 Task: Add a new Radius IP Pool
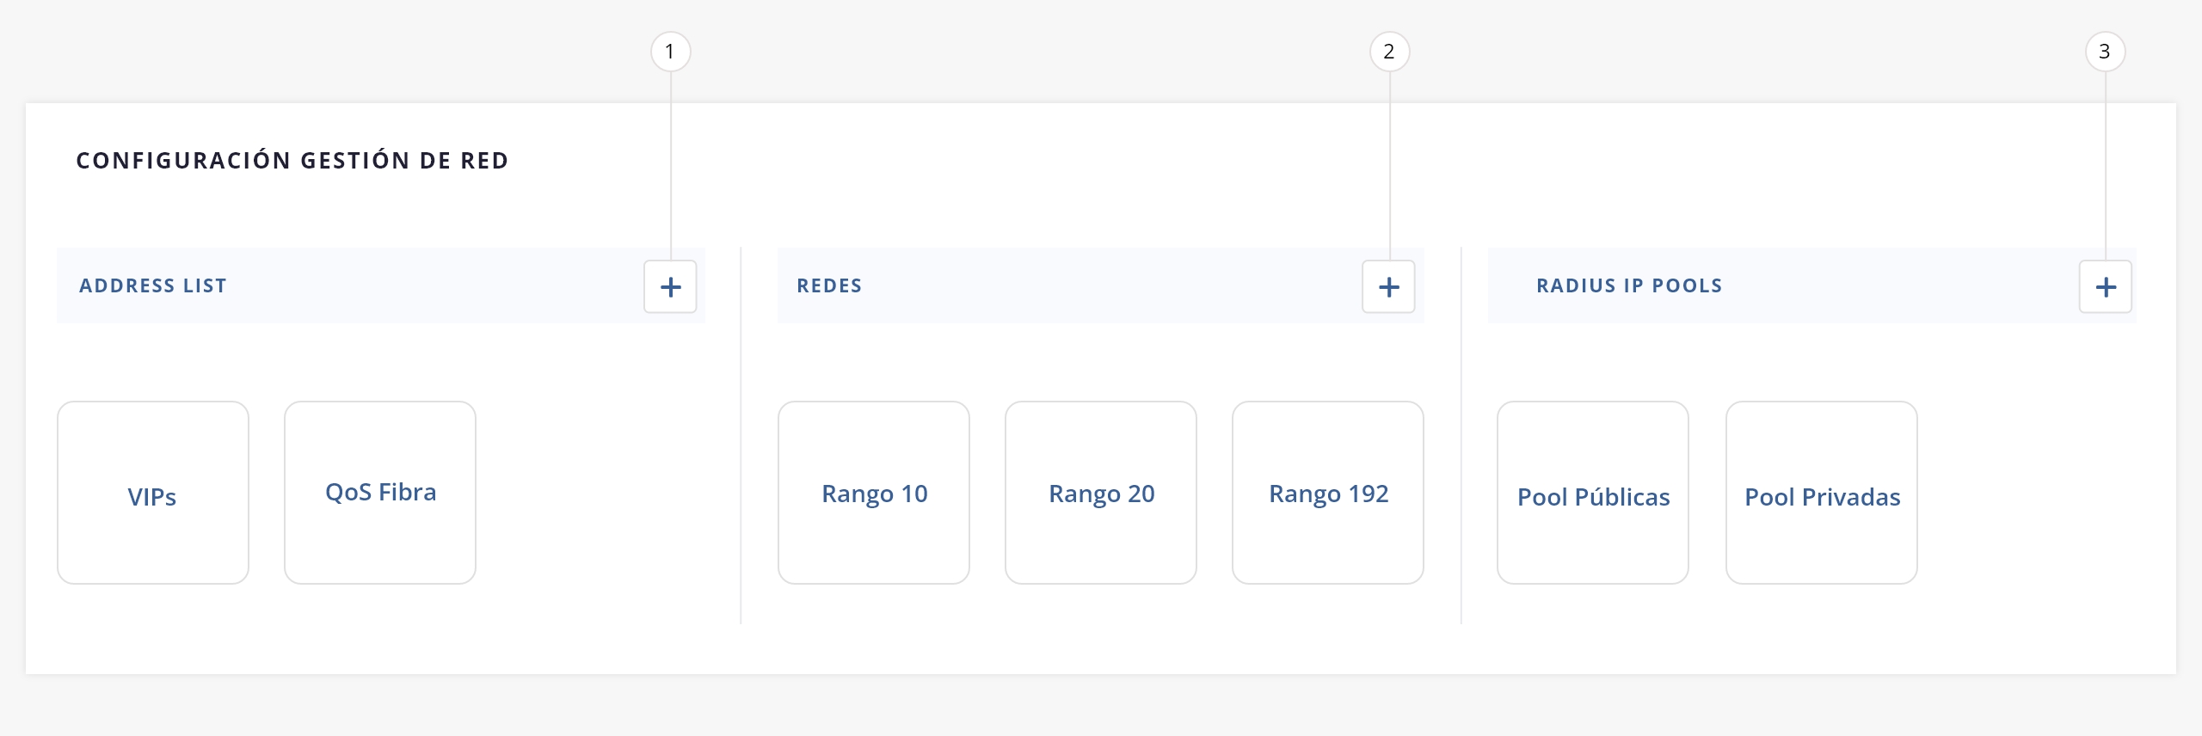pyautogui.click(x=2105, y=287)
